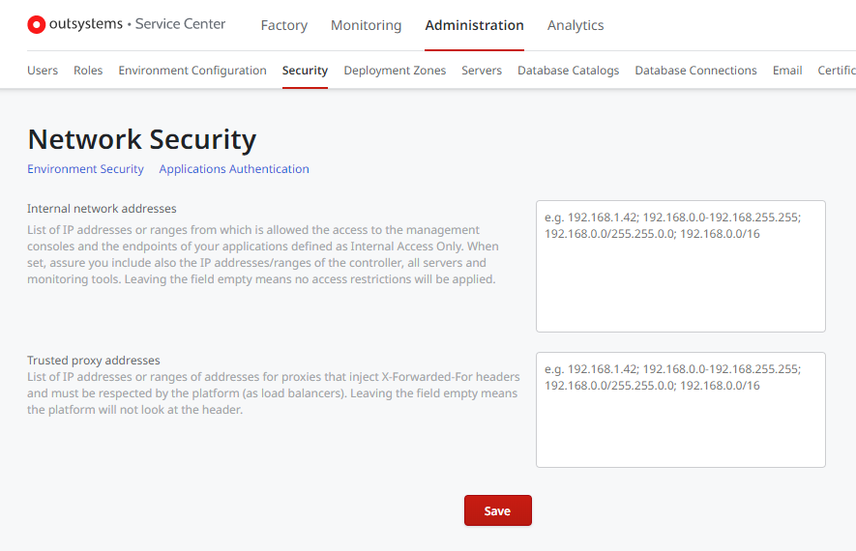Open the Monitoring menu
Image resolution: width=856 pixels, height=551 pixels.
click(366, 25)
